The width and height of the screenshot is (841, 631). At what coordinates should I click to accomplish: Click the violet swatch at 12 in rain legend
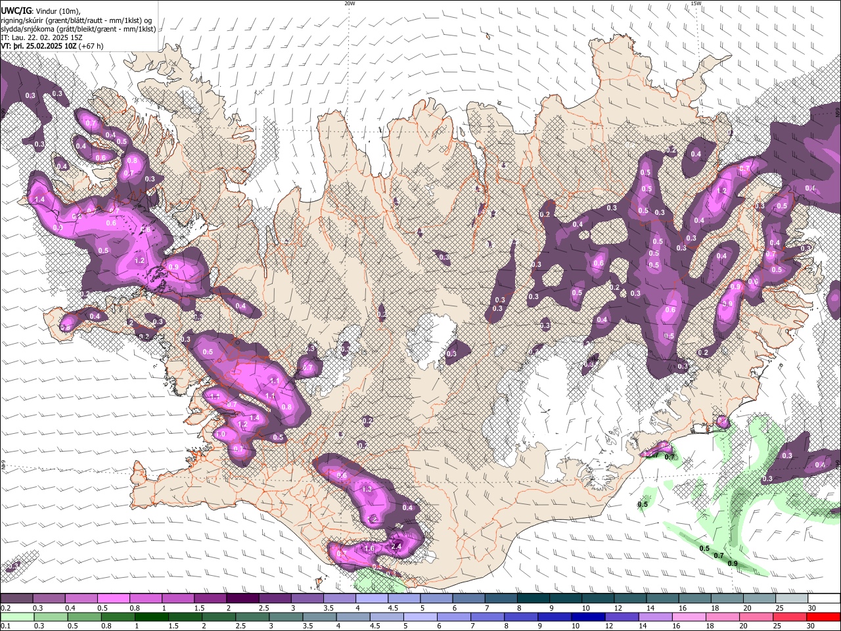(622, 617)
